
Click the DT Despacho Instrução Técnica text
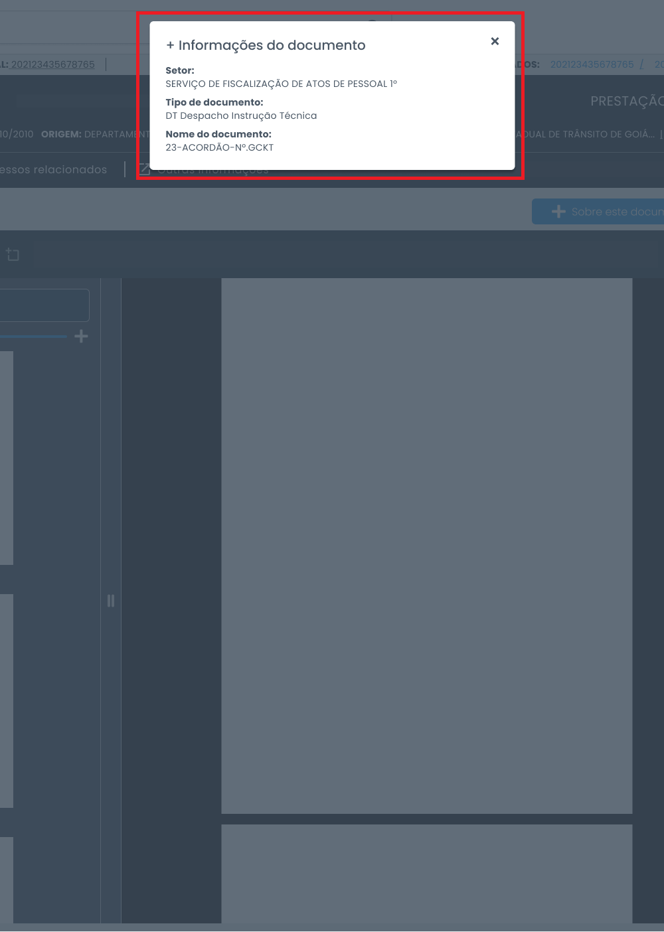(241, 116)
